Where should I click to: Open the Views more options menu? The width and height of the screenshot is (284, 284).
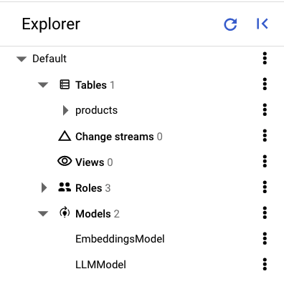[x=265, y=161]
